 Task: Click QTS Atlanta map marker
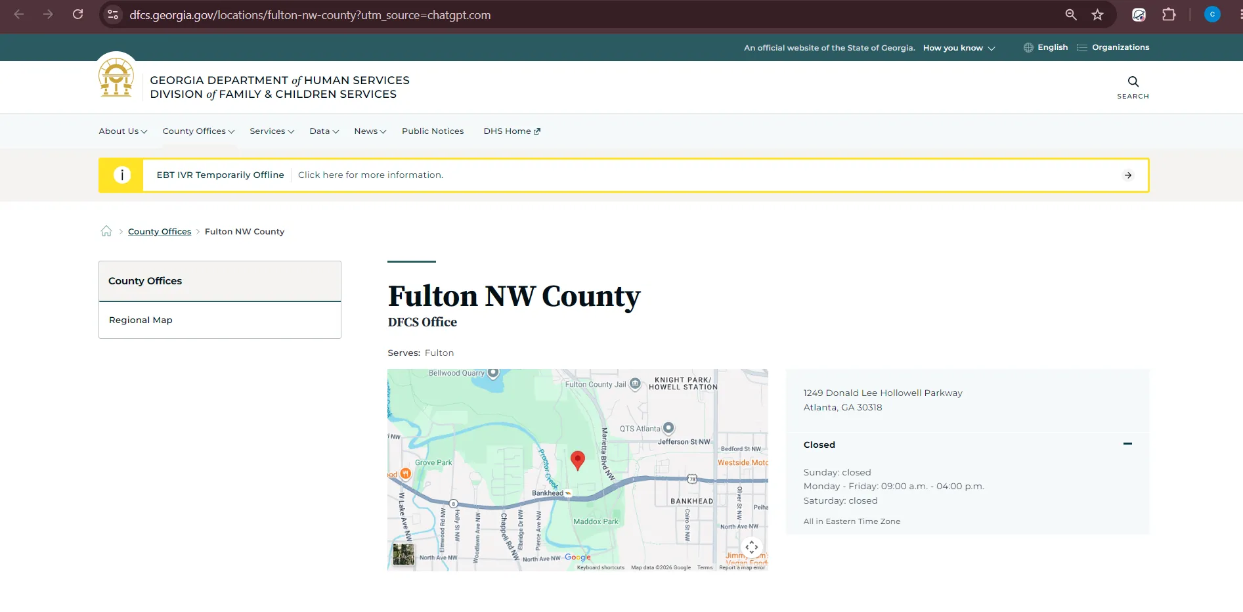pyautogui.click(x=668, y=428)
